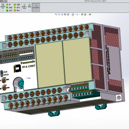Select the RUN/PROG switch on the model
This screenshot has width=129, height=129.
[x=2, y=74]
